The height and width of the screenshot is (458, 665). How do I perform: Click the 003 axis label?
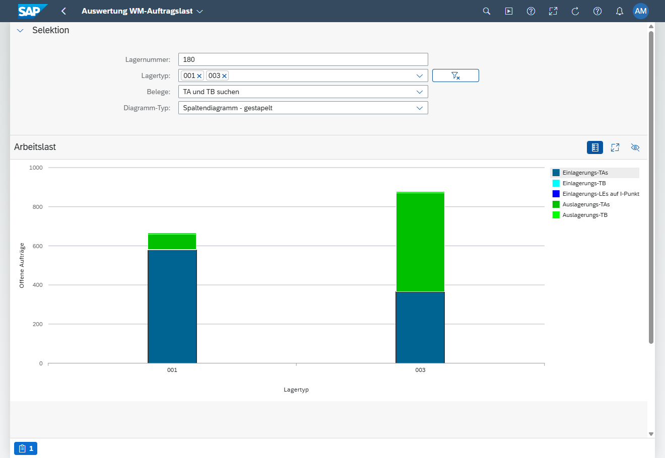pos(420,370)
